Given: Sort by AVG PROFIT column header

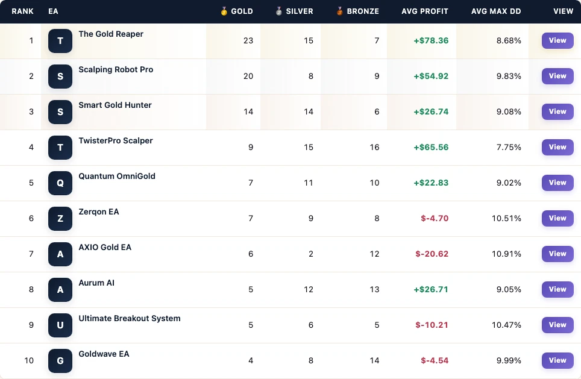Looking at the screenshot, I should 425,11.
